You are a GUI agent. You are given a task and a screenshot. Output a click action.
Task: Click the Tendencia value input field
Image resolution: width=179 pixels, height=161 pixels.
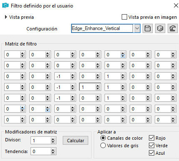(41, 151)
